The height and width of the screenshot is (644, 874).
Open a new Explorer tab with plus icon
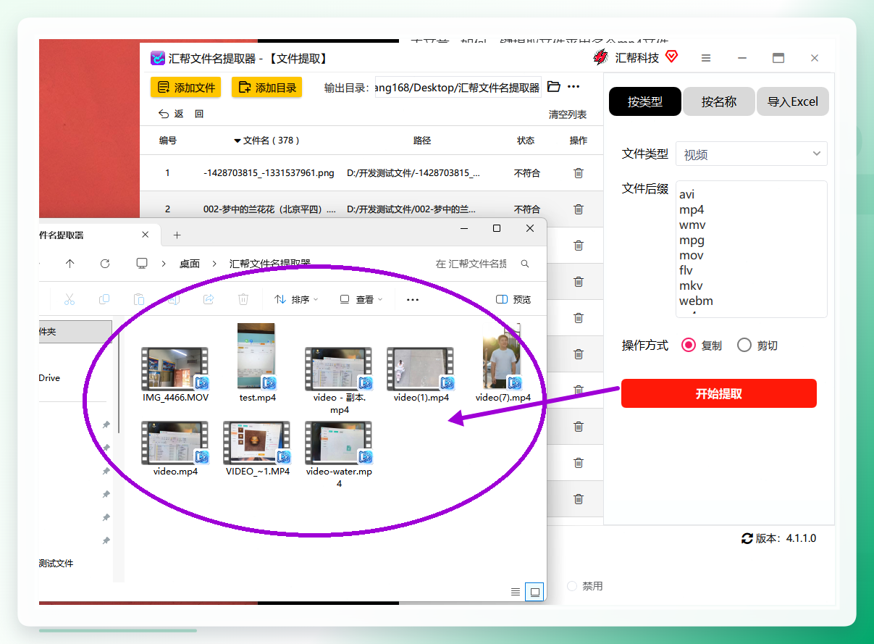177,235
